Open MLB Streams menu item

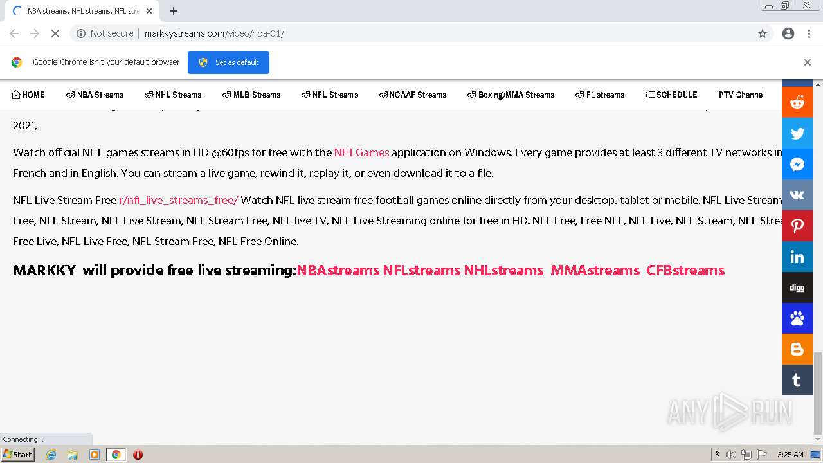pyautogui.click(x=251, y=95)
